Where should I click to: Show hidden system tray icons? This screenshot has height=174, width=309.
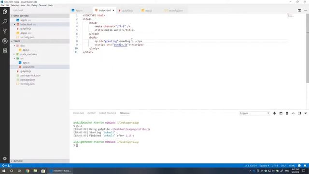point(250,171)
